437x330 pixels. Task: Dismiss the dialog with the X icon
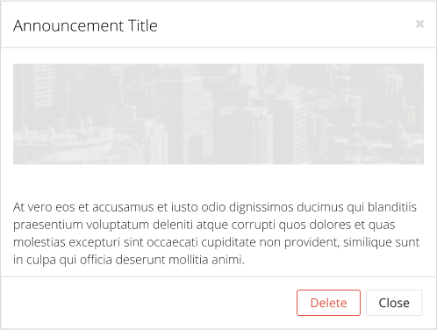click(x=419, y=24)
